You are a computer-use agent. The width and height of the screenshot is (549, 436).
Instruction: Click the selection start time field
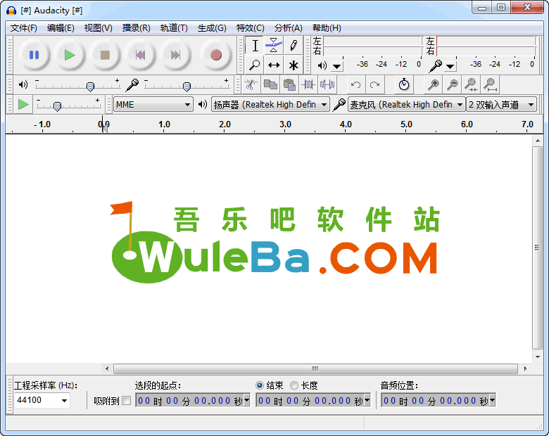[189, 400]
